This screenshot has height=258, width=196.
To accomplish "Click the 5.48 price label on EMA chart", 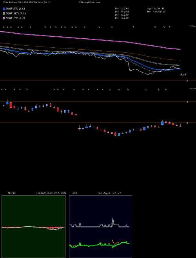I will tap(183, 75).
